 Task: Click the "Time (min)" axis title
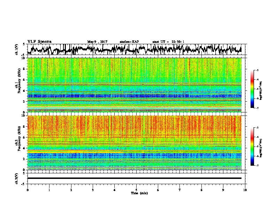[139, 193]
